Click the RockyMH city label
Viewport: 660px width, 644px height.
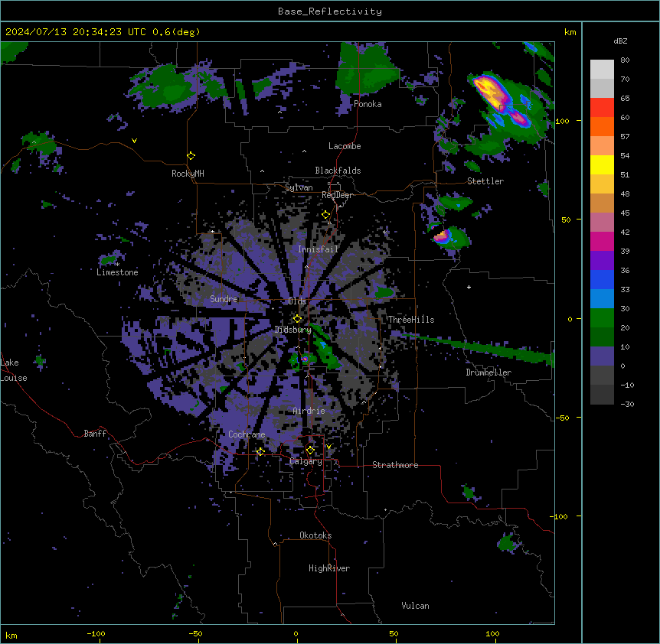pyautogui.click(x=188, y=174)
